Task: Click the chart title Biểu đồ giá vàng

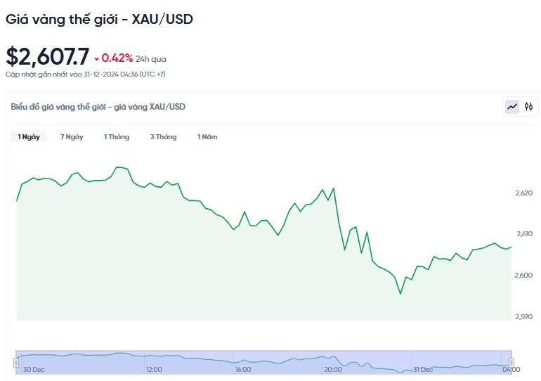Action: 98,107
